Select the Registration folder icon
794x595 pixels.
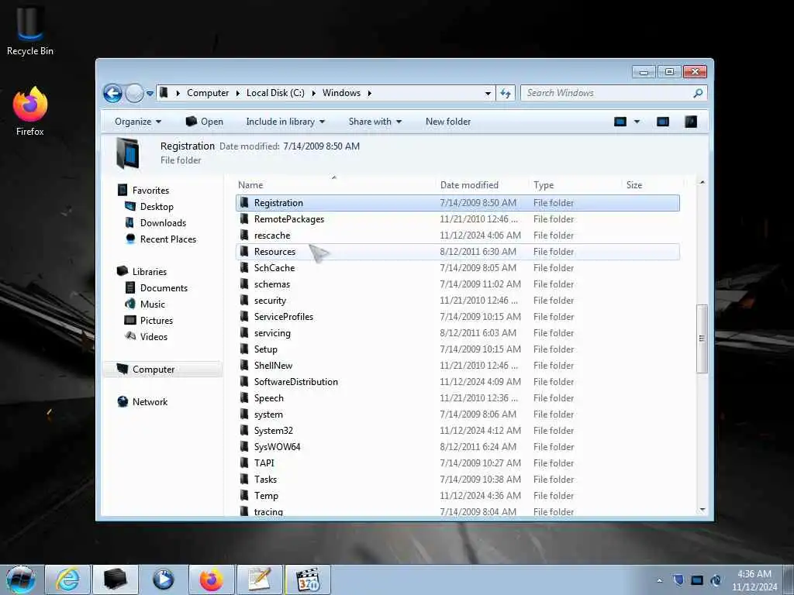tap(244, 203)
